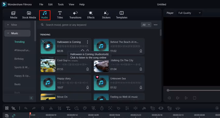Download the Cool Guy-AI Music track
The width and height of the screenshot is (220, 118).
click(87, 69)
